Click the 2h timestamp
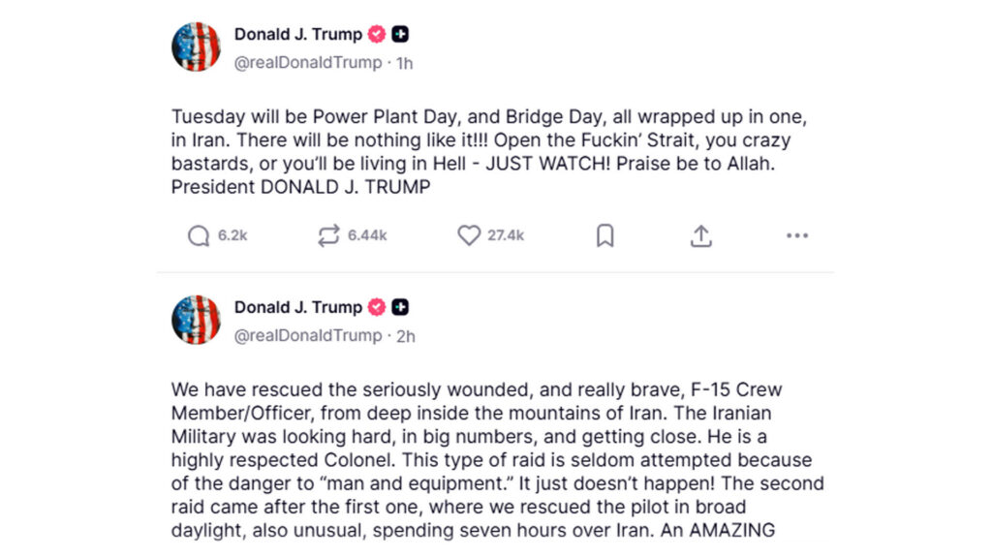Image resolution: width=992 pixels, height=558 pixels. [x=406, y=336]
